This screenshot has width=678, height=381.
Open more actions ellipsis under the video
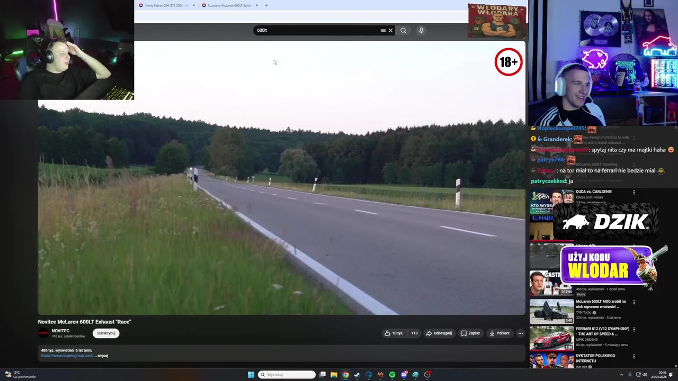click(x=520, y=333)
